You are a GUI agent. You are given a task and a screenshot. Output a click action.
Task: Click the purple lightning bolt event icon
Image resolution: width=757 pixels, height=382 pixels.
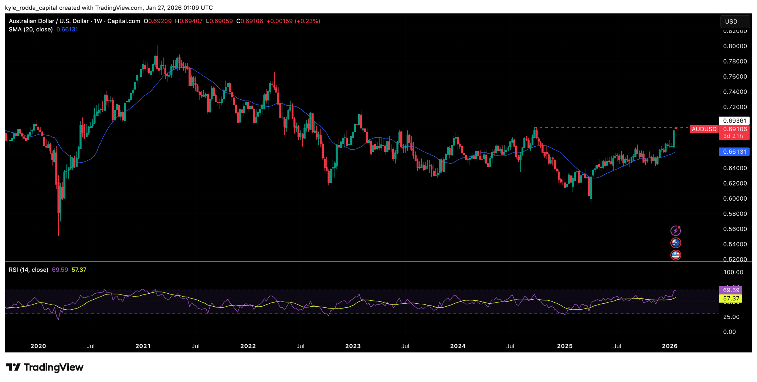pyautogui.click(x=675, y=231)
